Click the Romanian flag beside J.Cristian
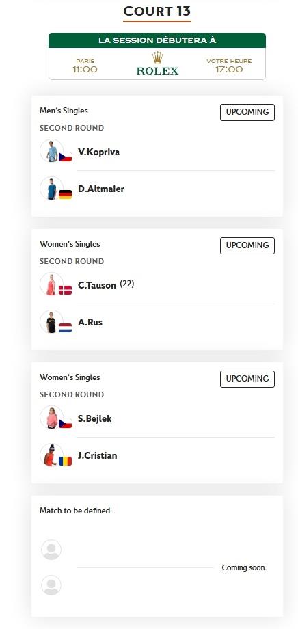 (66, 461)
